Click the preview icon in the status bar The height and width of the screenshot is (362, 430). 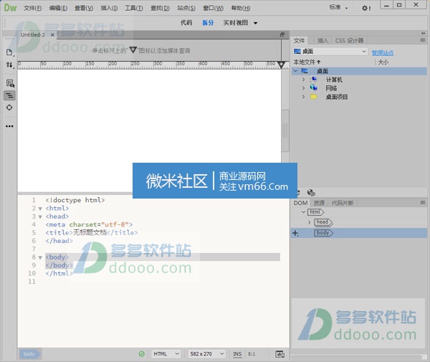(x=279, y=354)
